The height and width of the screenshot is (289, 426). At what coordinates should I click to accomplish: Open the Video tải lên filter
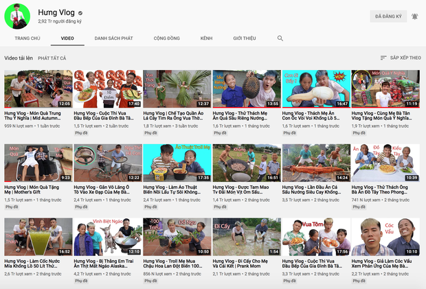19,58
